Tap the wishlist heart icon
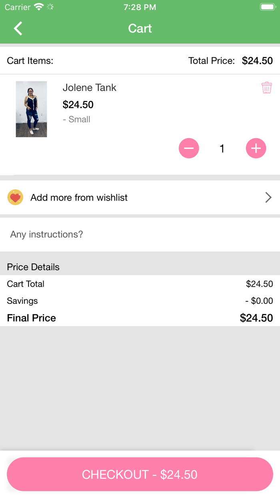Screen dimensions: 280x498 [x=15, y=197]
